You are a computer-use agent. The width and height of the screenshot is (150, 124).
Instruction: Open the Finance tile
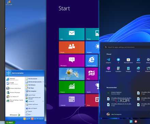pos(72,87)
